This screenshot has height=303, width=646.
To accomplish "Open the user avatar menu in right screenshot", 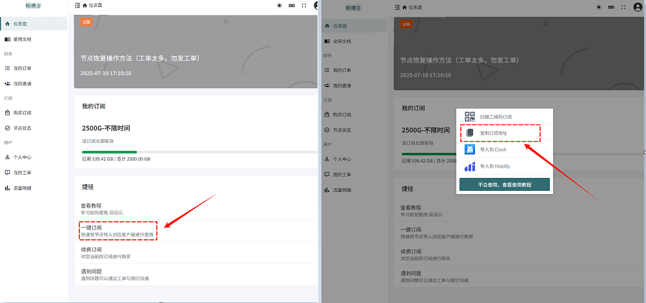I will point(638,7).
